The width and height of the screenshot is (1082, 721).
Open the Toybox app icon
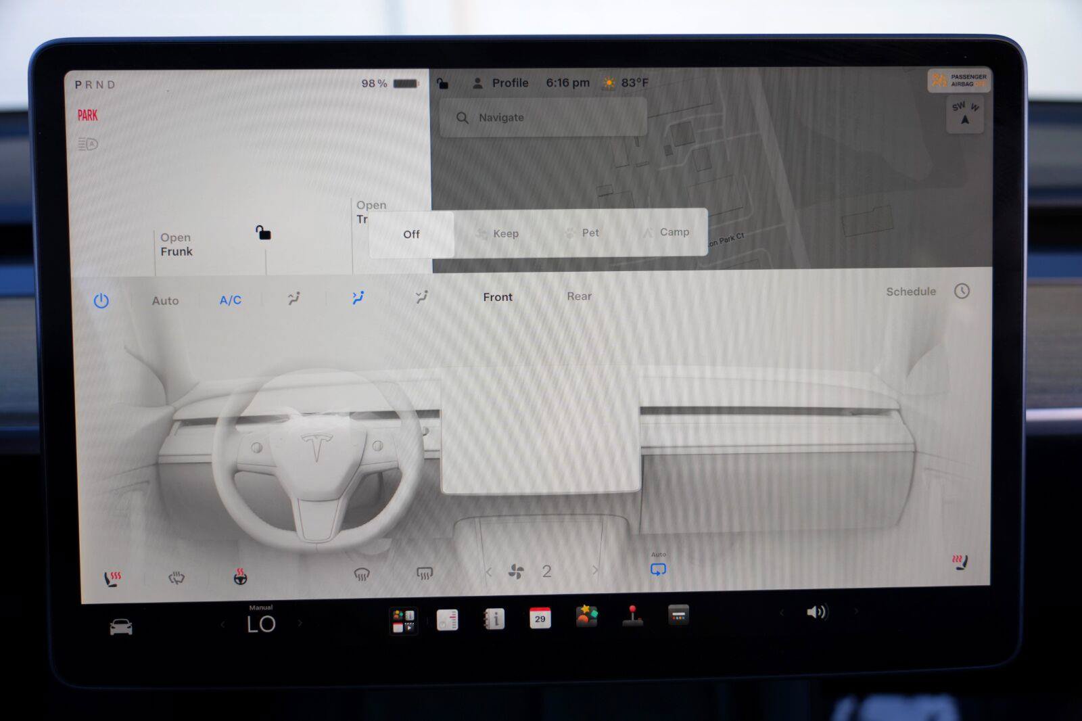pyautogui.click(x=586, y=616)
